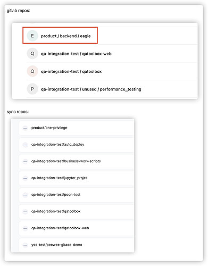Open product / backend / eagle repository
The height and width of the screenshot is (266, 208).
click(66, 36)
